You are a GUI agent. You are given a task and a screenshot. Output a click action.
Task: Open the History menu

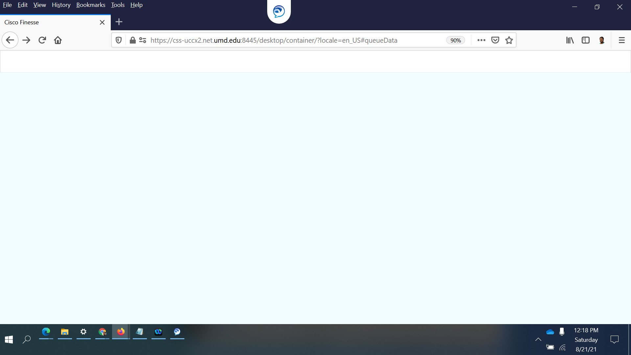coord(61,5)
